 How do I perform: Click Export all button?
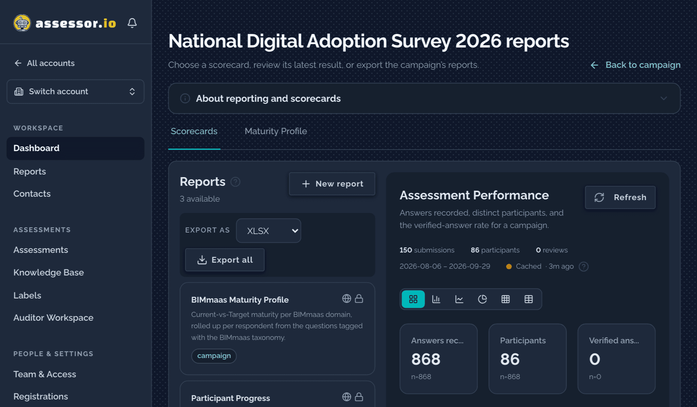[x=225, y=260]
